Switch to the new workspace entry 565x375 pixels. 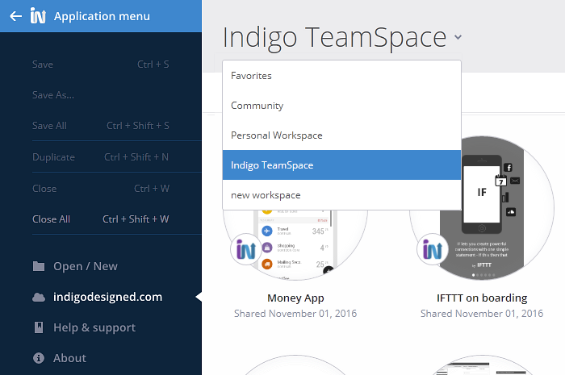[341, 195]
